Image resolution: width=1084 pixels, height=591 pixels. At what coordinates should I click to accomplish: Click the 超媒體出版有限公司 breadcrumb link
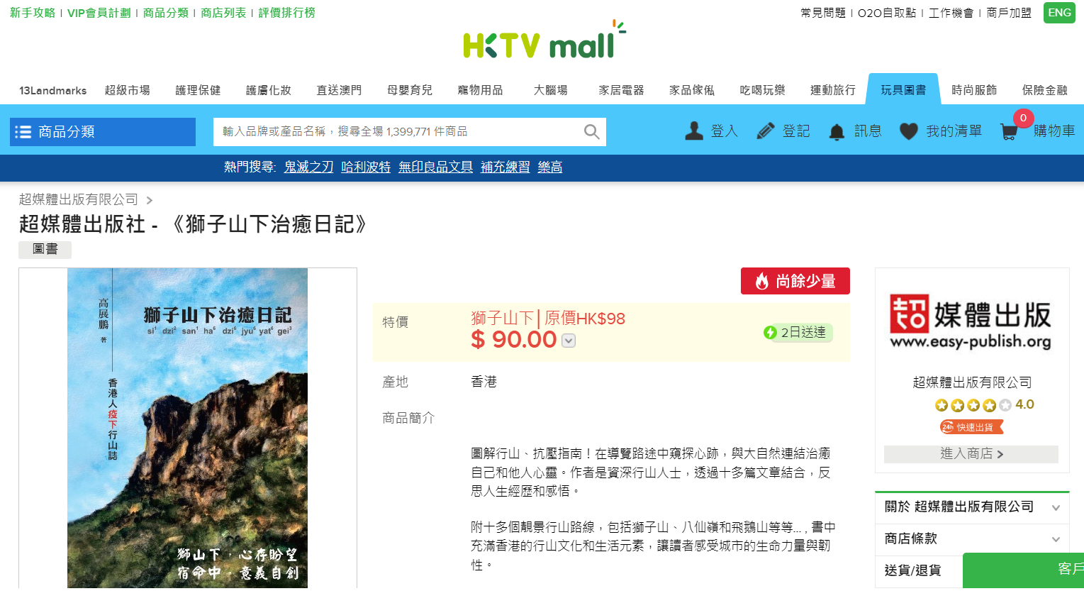pos(79,199)
